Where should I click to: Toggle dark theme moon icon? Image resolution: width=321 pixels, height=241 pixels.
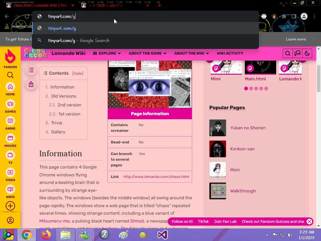tap(307, 53)
